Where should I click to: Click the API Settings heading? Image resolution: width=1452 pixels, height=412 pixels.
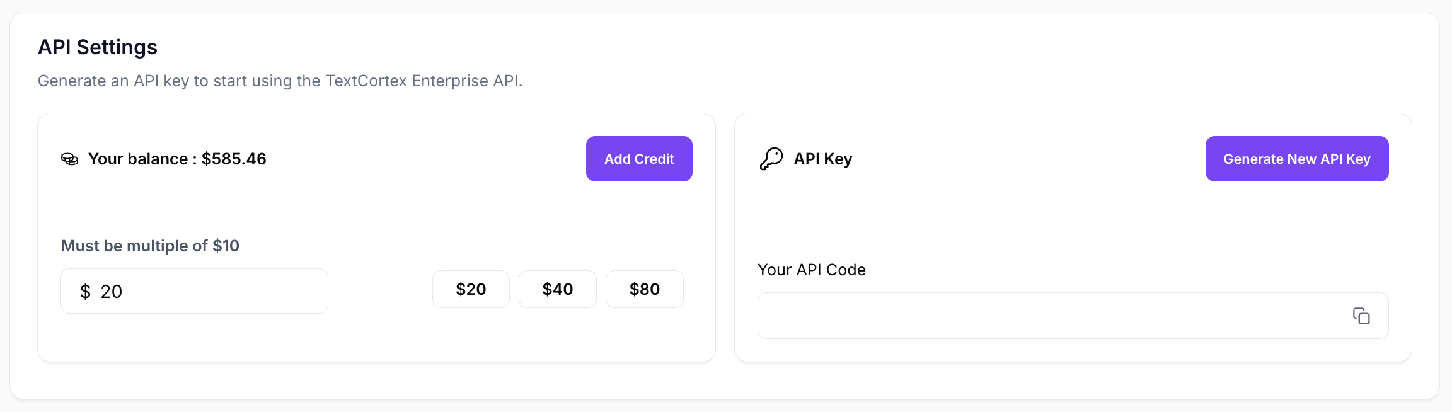point(98,47)
